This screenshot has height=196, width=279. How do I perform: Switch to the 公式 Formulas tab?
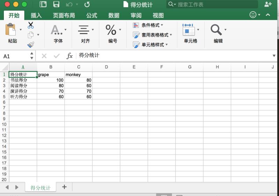92,15
